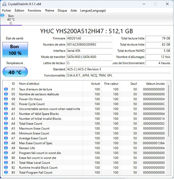Open the Aide menu

pyautogui.click(x=74, y=11)
